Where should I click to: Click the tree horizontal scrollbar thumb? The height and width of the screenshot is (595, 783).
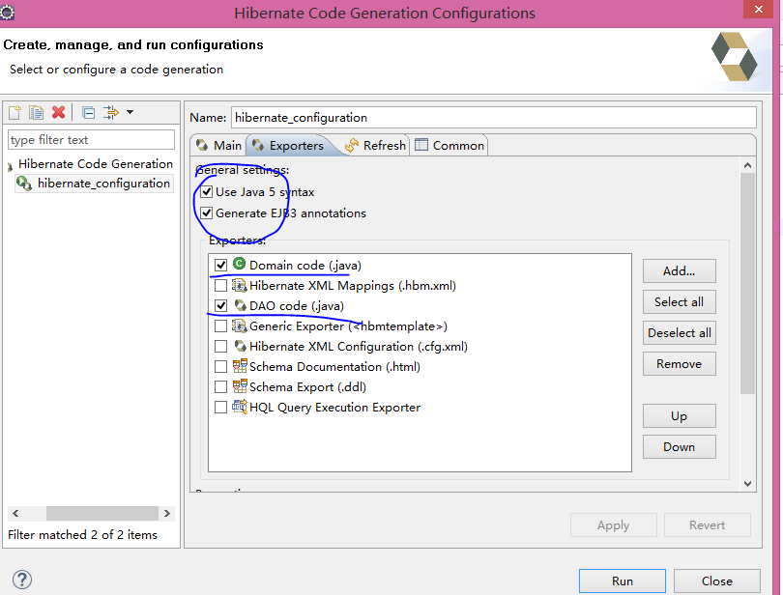[x=102, y=513]
